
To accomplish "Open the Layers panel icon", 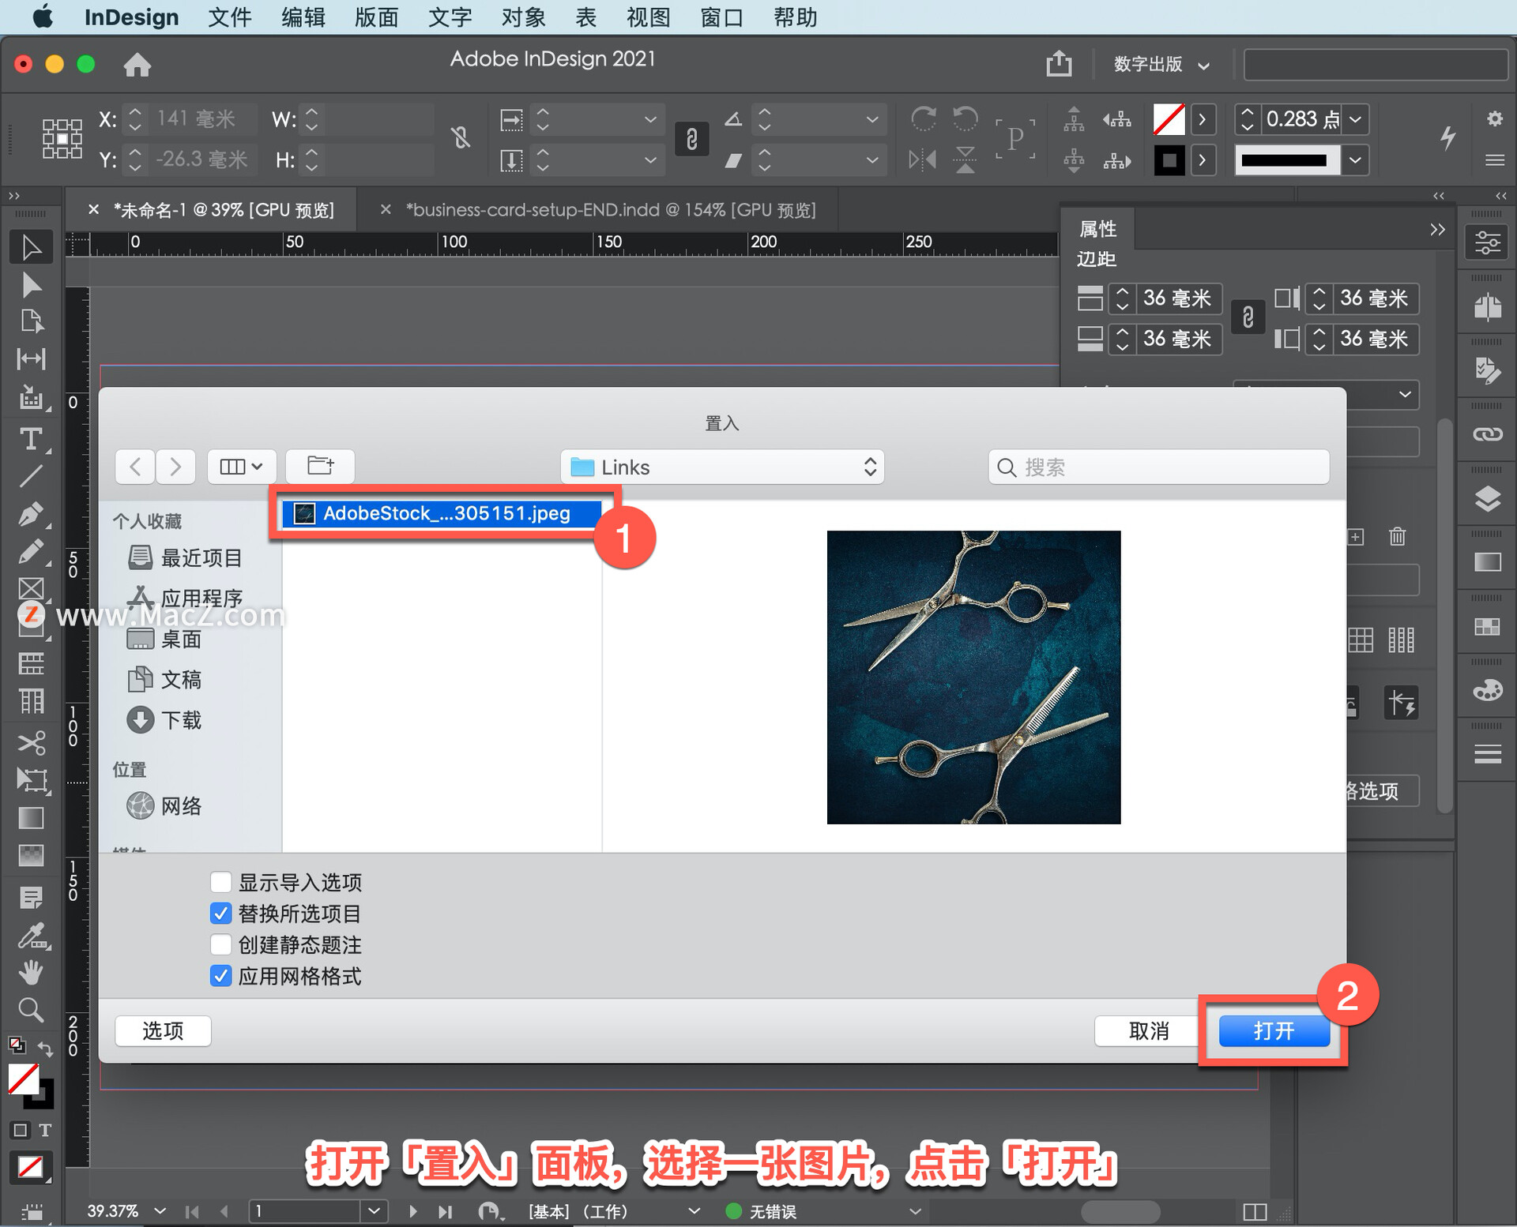I will point(1488,499).
